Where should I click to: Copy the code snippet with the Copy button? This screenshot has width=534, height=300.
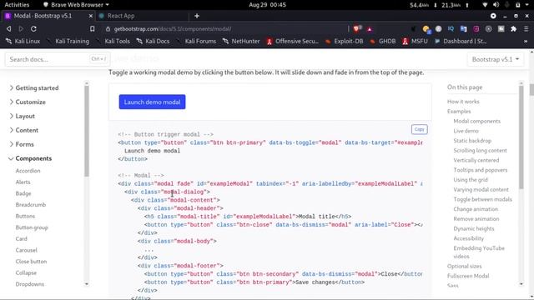(419, 129)
